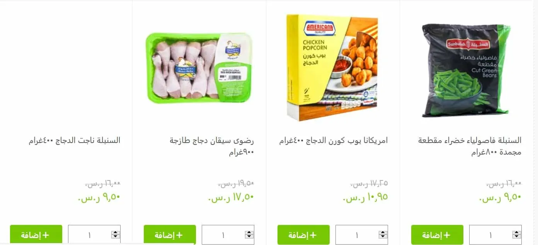This screenshot has width=538, height=245.
Task: Add Sunbulah chicken nuggets 400g to cart
Action: click(x=36, y=235)
